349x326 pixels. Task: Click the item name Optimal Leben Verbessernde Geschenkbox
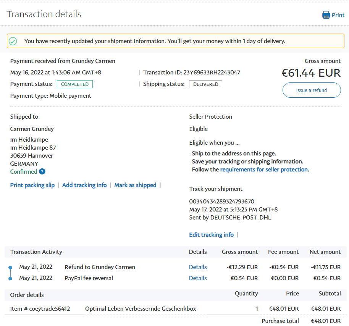[141, 309]
